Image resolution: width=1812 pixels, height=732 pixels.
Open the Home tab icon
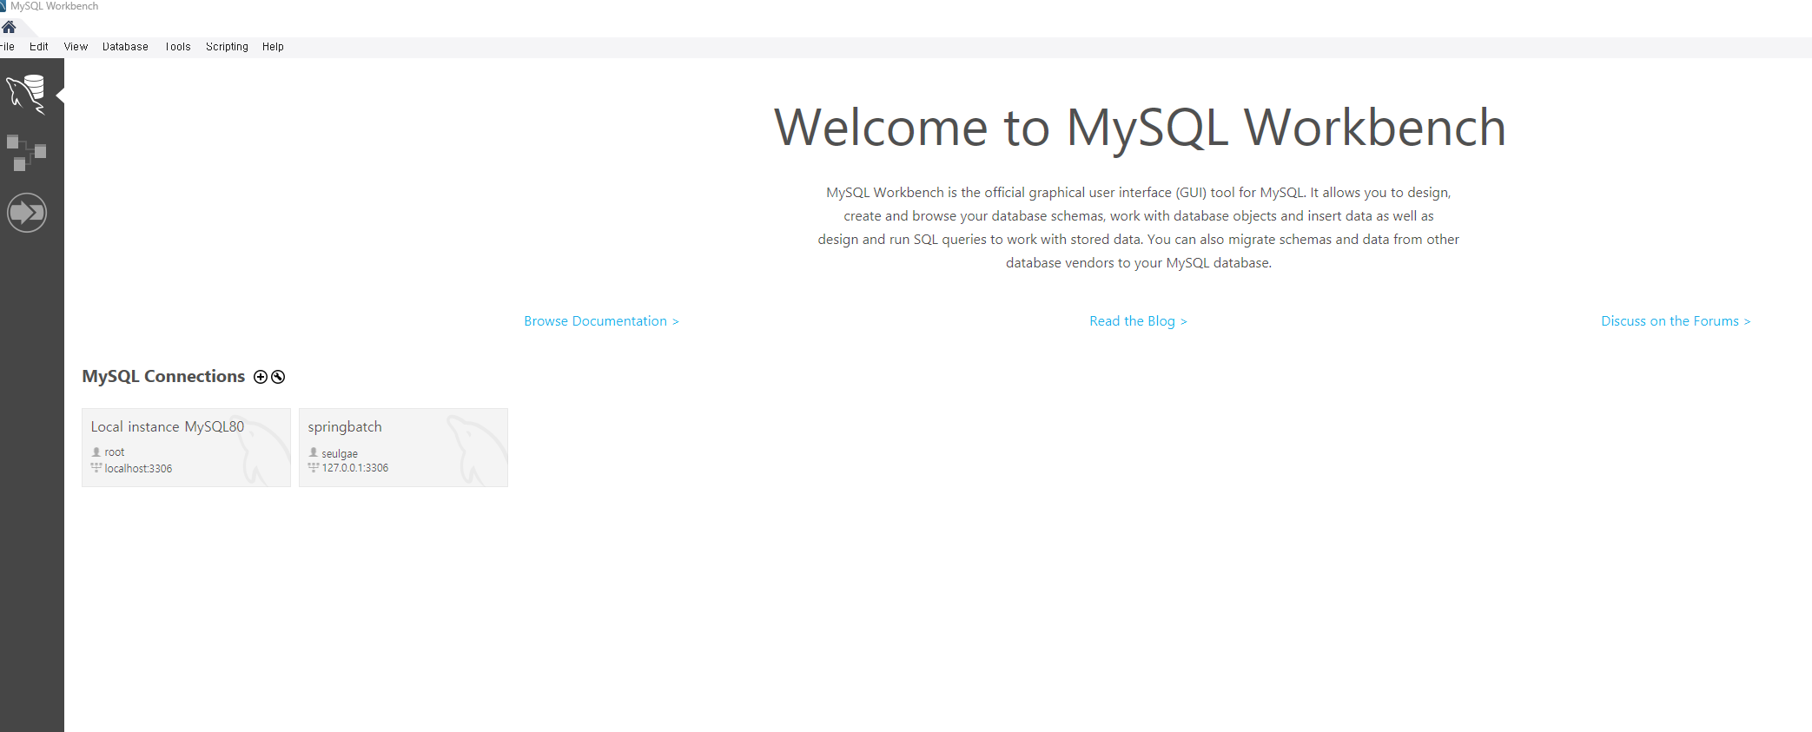9,27
